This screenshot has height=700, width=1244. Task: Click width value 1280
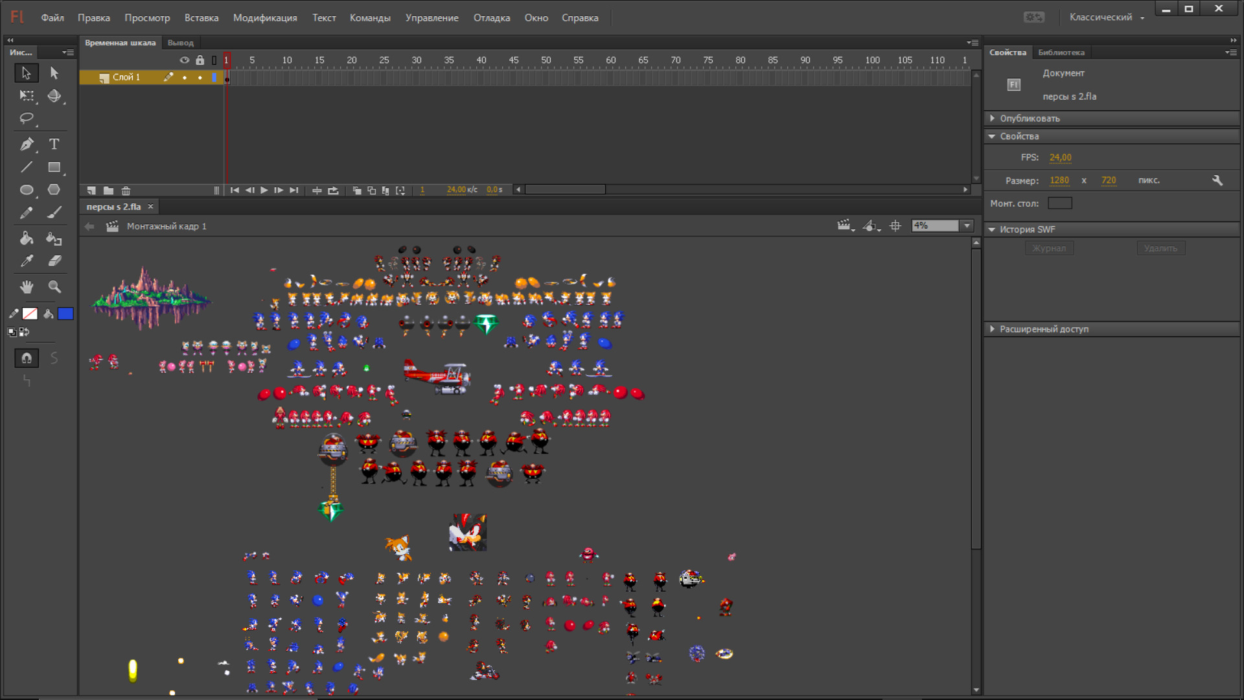(x=1059, y=180)
